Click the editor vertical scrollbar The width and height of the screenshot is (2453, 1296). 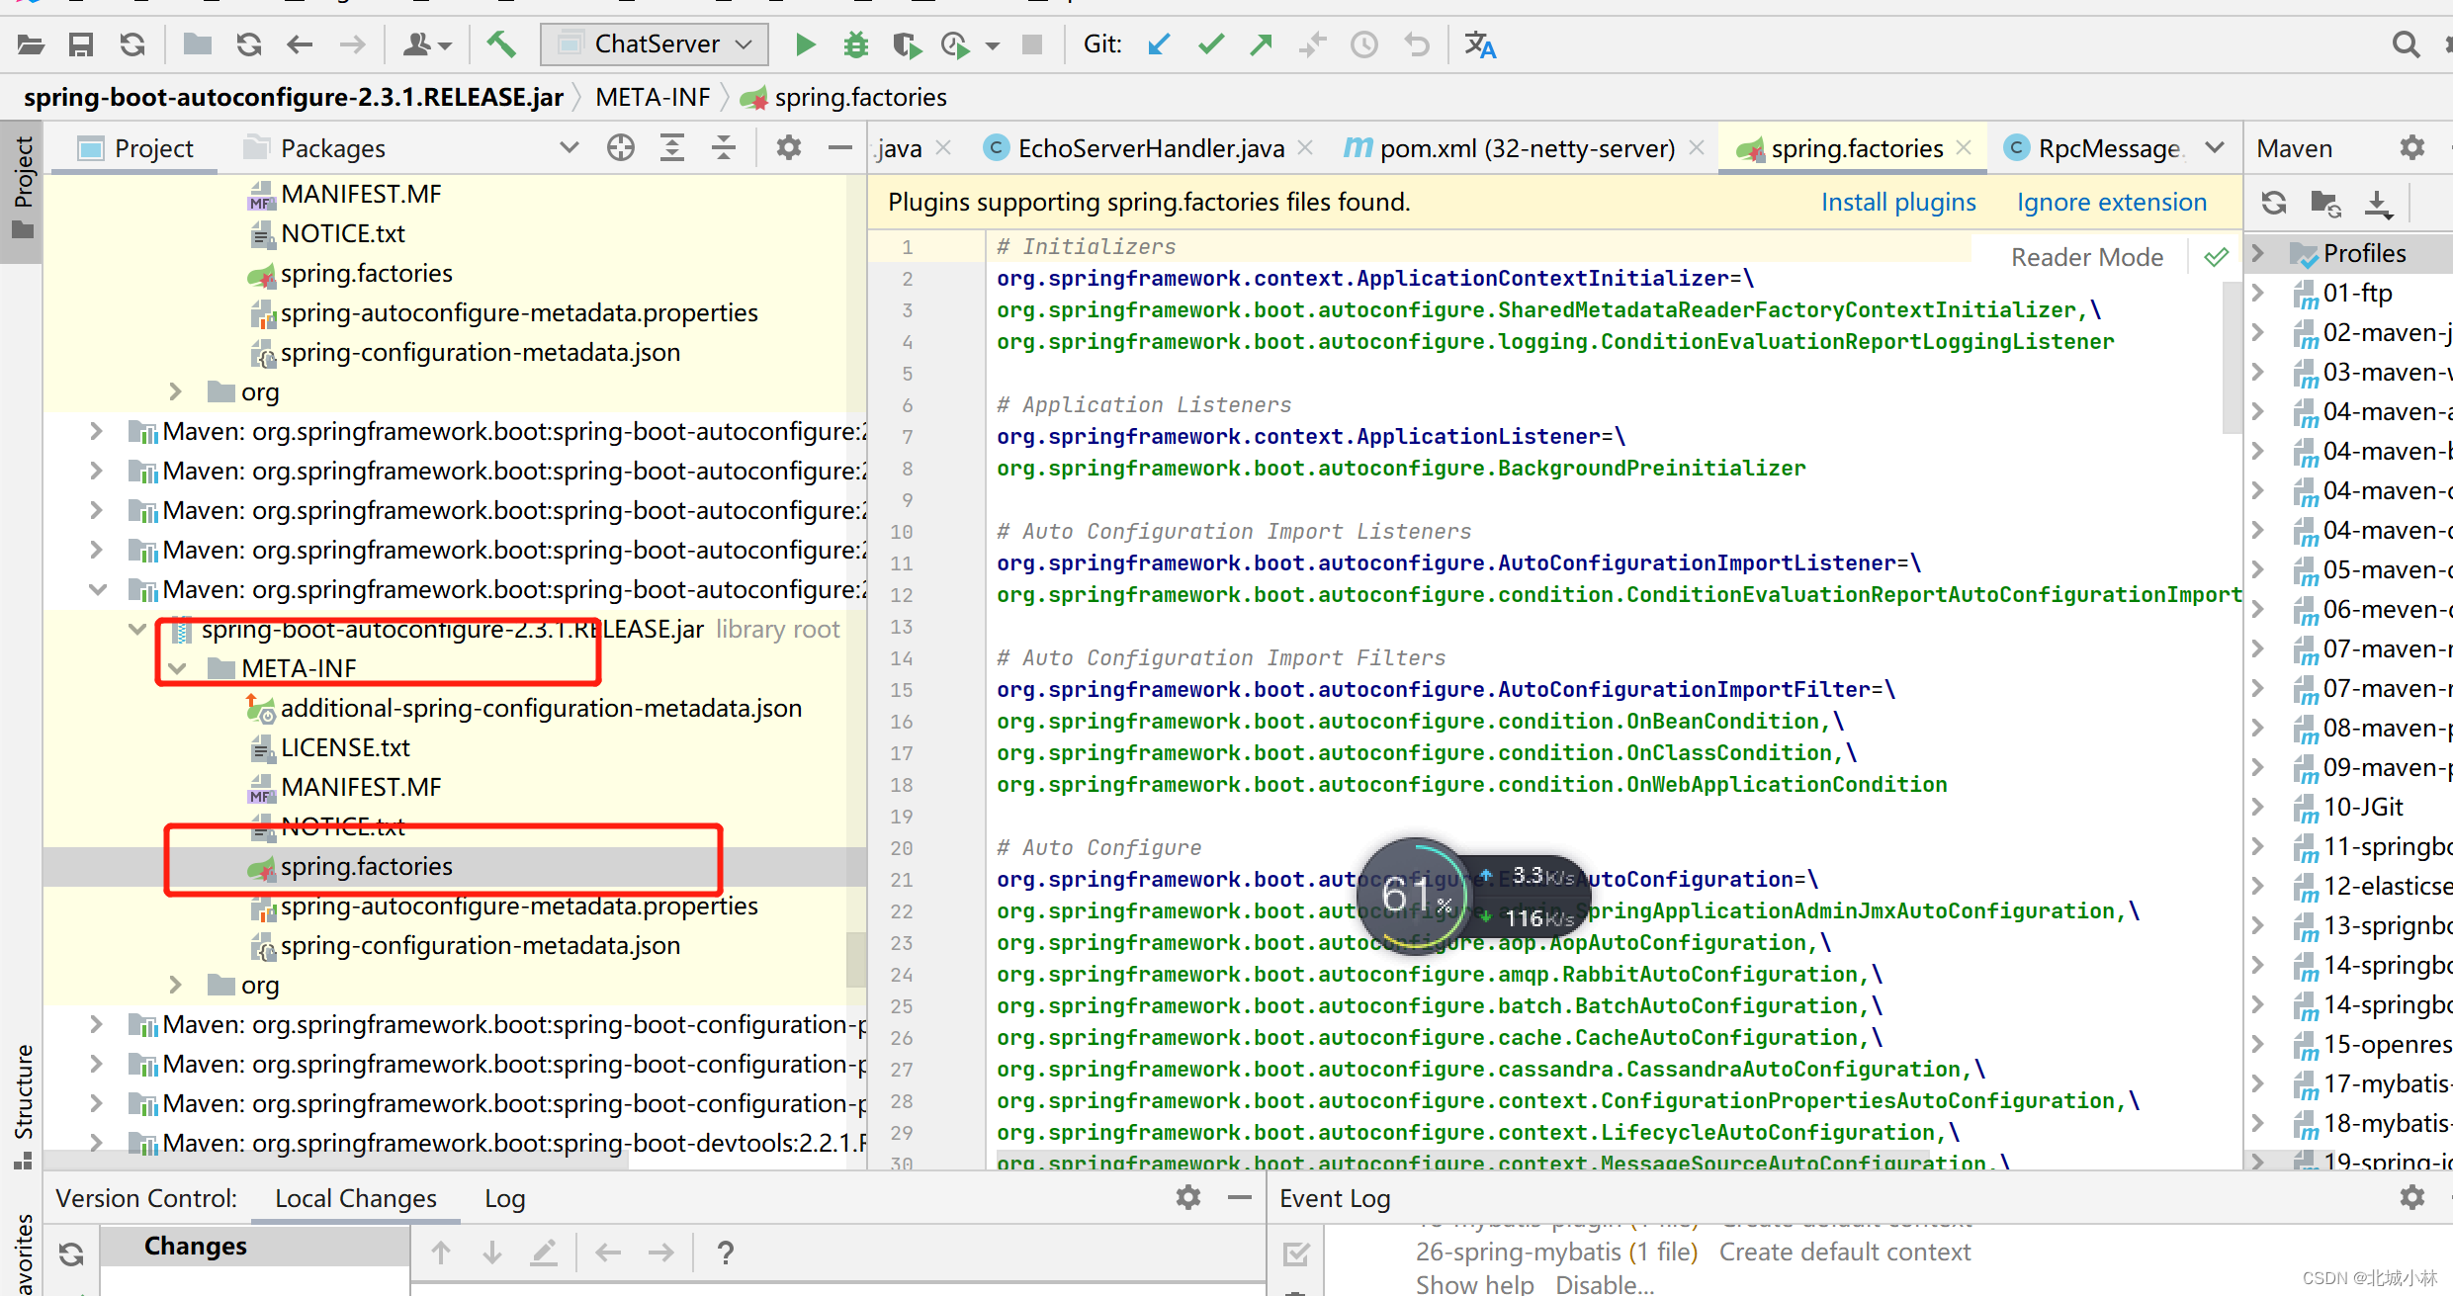(x=2232, y=356)
